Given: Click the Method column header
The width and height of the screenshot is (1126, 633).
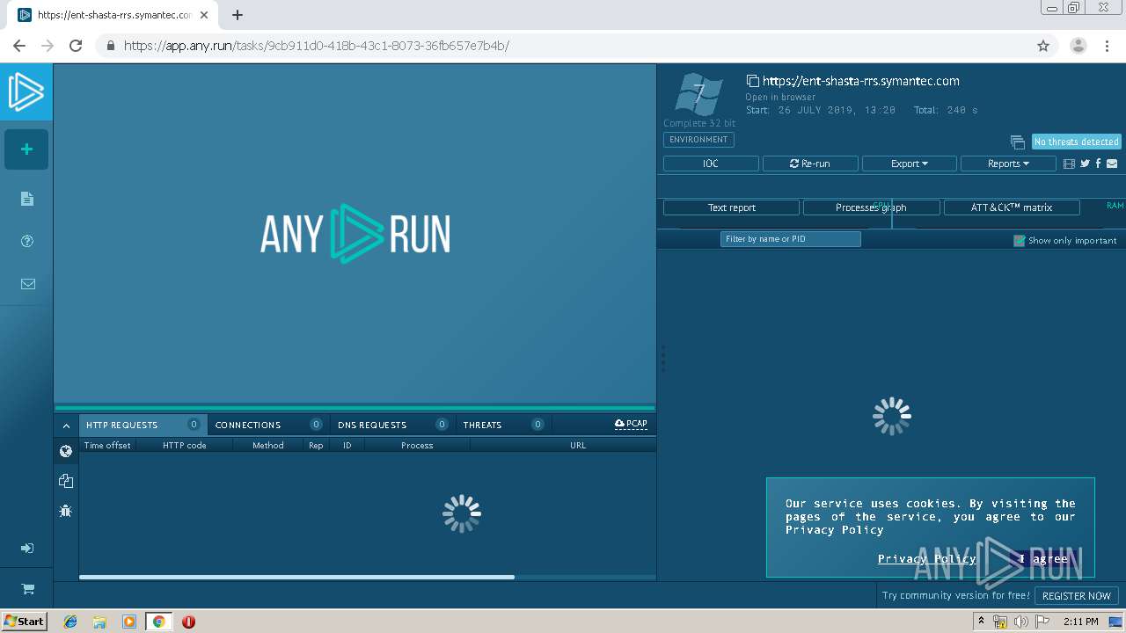Looking at the screenshot, I should (268, 446).
